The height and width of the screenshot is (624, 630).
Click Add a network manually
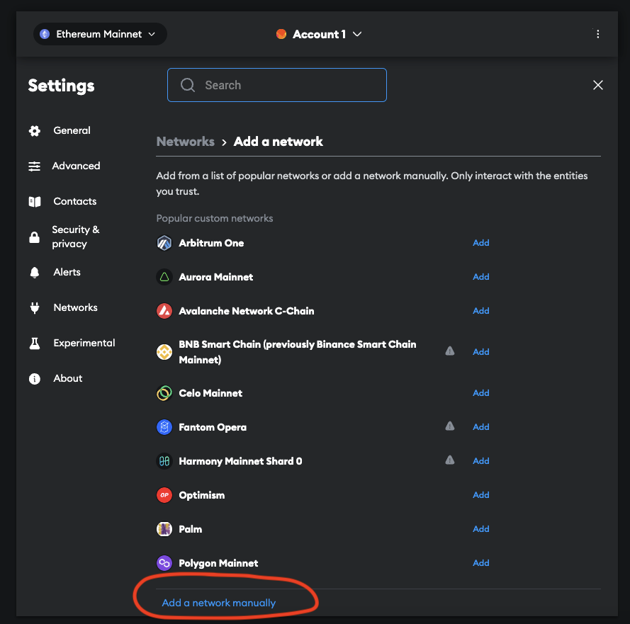click(x=219, y=602)
